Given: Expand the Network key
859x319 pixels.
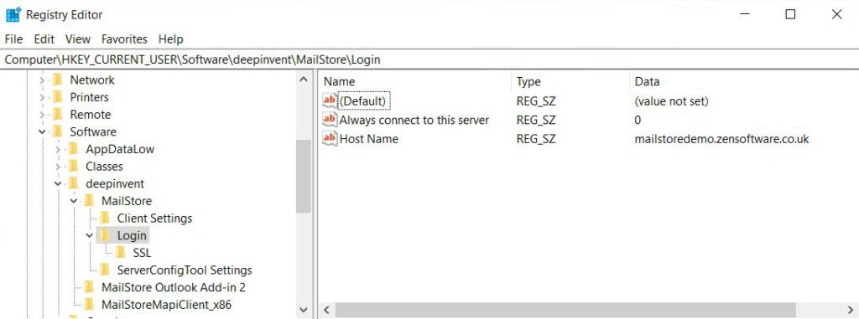Looking at the screenshot, I should [42, 80].
